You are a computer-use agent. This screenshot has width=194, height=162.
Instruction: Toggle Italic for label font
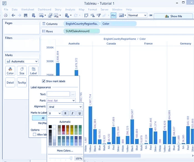[72, 113]
